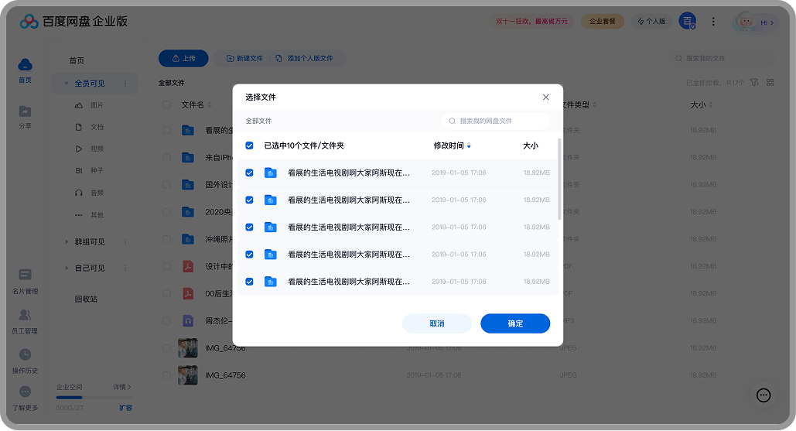Sort main list by 大小 column arrows
Viewport: 796px width, 431px height.
pos(711,104)
